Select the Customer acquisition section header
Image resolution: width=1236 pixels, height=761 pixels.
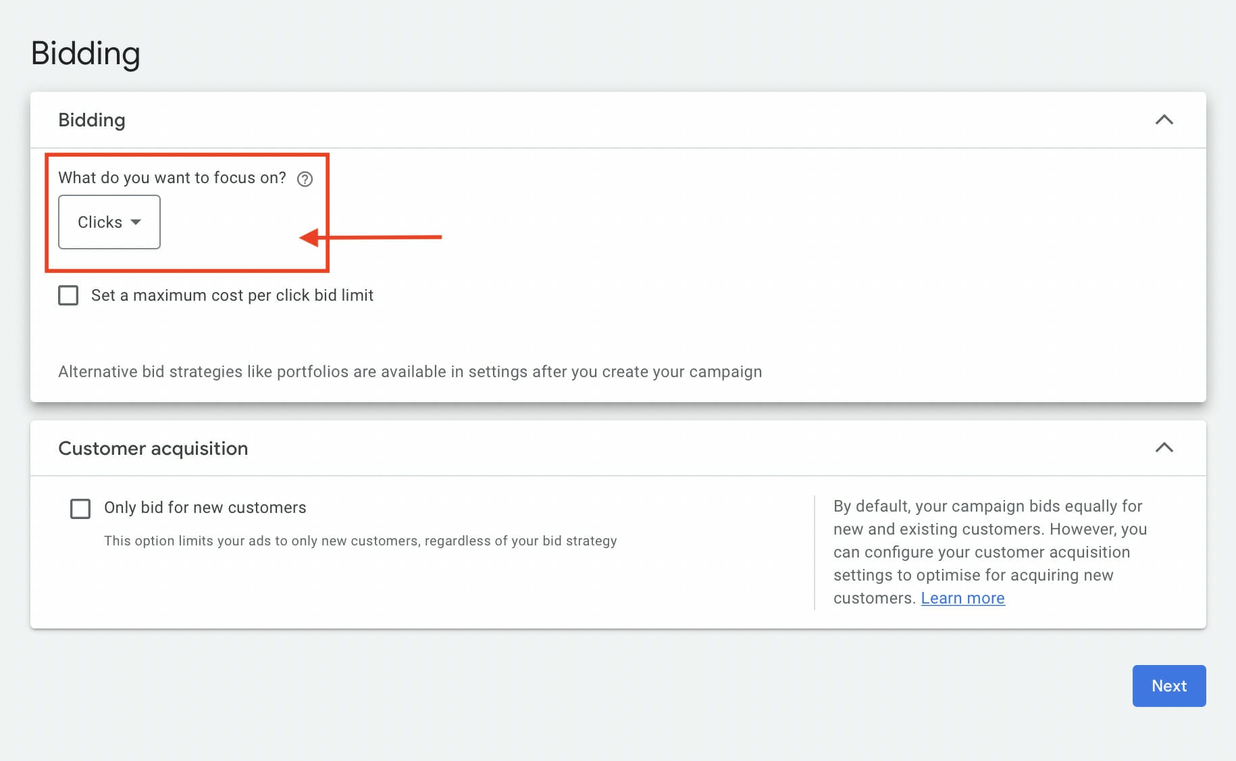click(x=153, y=448)
